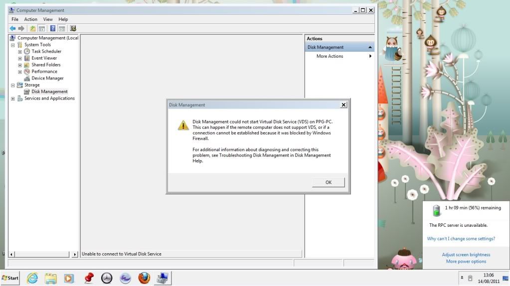The width and height of the screenshot is (510, 286).
Task: Open Windows Media Player from the taskbar
Action: point(69,278)
